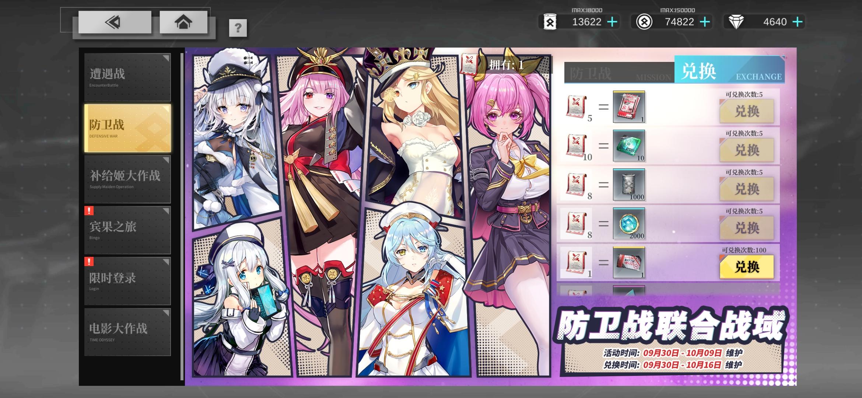Select the battle ticket reward icon

pyautogui.click(x=629, y=262)
